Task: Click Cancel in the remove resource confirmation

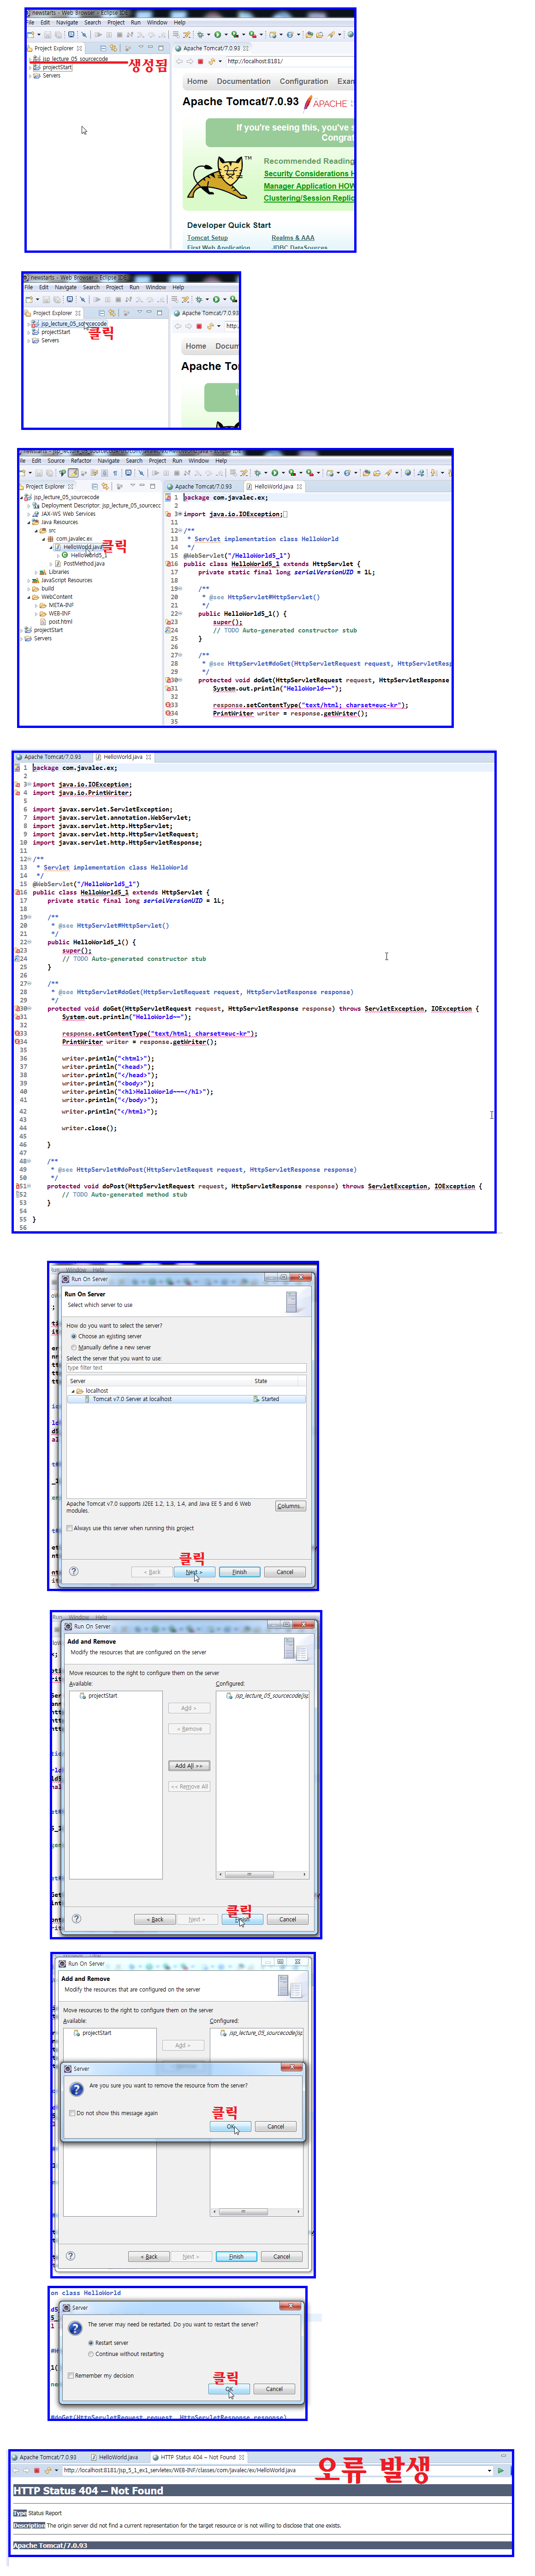Action: click(x=276, y=2126)
